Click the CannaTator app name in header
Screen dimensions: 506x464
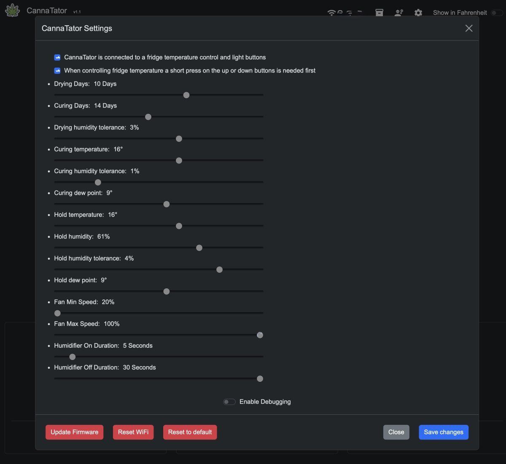point(47,11)
